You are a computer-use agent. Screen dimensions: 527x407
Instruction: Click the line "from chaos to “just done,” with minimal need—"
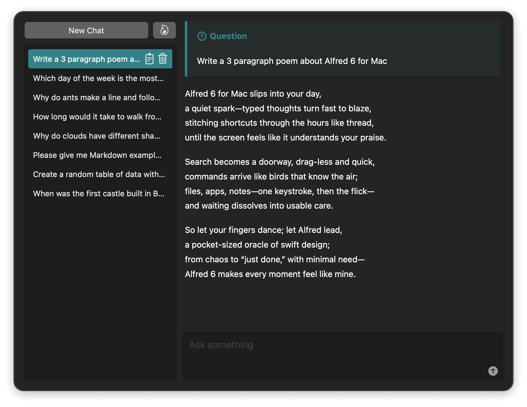pyautogui.click(x=275, y=260)
